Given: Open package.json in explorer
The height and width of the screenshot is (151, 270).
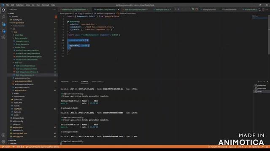Looking at the screenshot, I should (18, 137).
